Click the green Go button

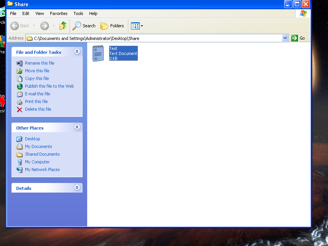click(x=298, y=38)
